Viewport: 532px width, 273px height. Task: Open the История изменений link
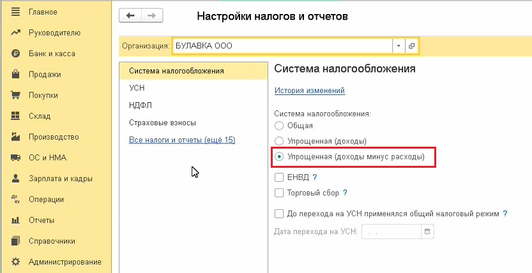click(x=310, y=91)
